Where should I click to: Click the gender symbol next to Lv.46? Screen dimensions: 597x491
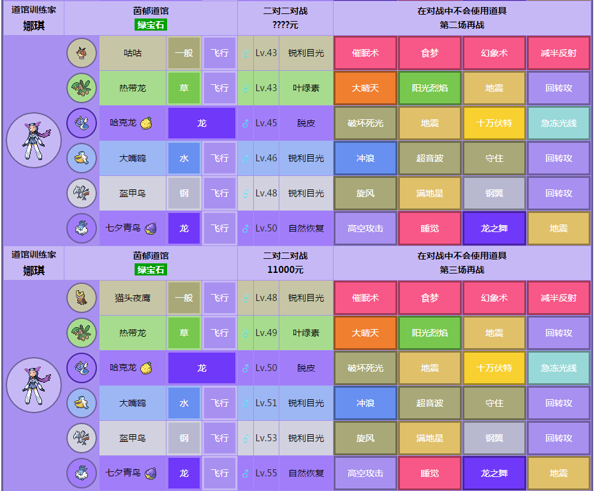pos(246,158)
